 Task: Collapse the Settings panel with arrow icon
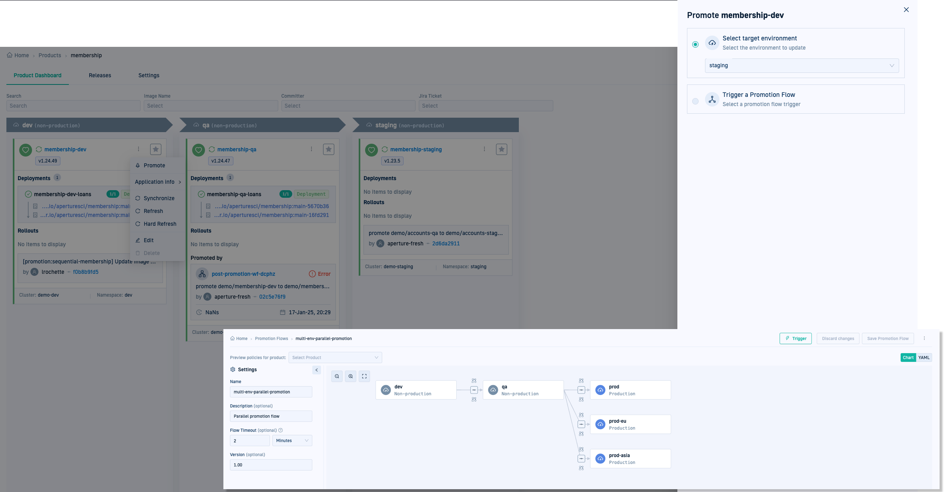pyautogui.click(x=316, y=370)
